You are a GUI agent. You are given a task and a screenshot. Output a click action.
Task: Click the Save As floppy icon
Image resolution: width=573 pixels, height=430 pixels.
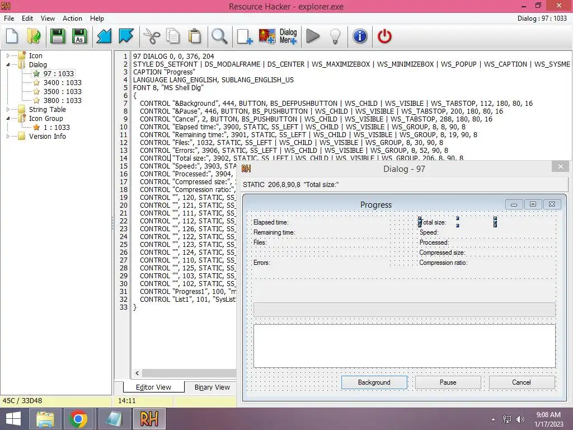[x=79, y=36]
